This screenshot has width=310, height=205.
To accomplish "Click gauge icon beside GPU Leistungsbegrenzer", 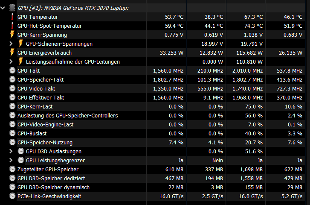I will (21, 161).
